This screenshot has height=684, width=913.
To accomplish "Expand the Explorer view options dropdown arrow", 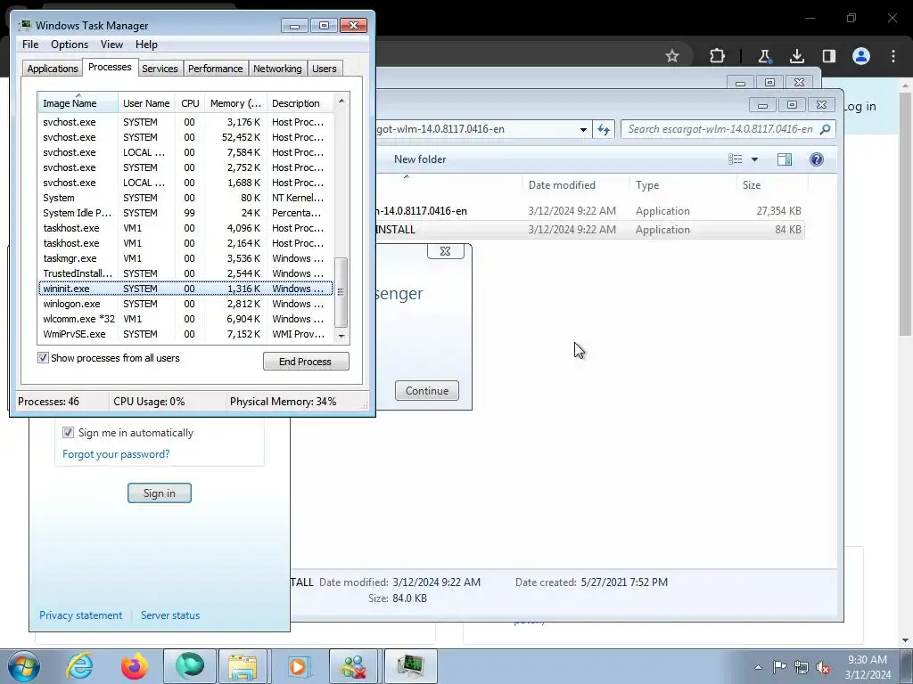I will [754, 159].
